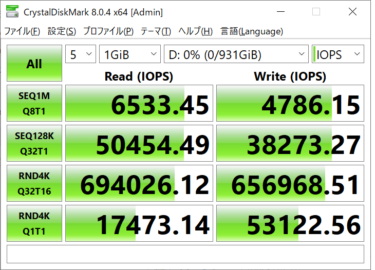Click the RND4K Q32T16 read value 694026.12

(139, 183)
